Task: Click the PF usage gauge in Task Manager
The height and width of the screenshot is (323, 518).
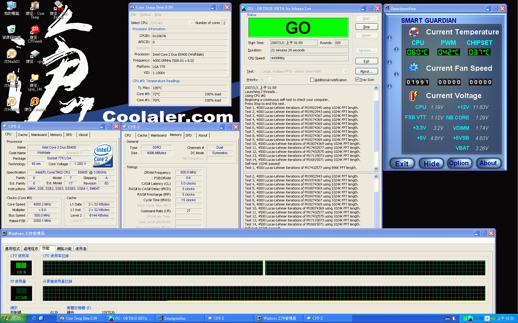Action: (x=21, y=293)
